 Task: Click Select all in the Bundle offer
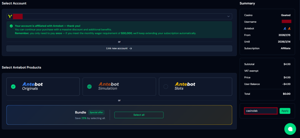(139, 115)
